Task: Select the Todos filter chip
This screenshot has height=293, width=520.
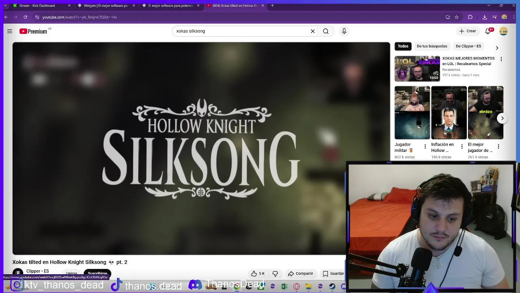Action: click(x=403, y=46)
